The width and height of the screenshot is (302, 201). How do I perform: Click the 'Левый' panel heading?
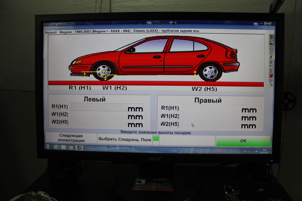pos(94,99)
